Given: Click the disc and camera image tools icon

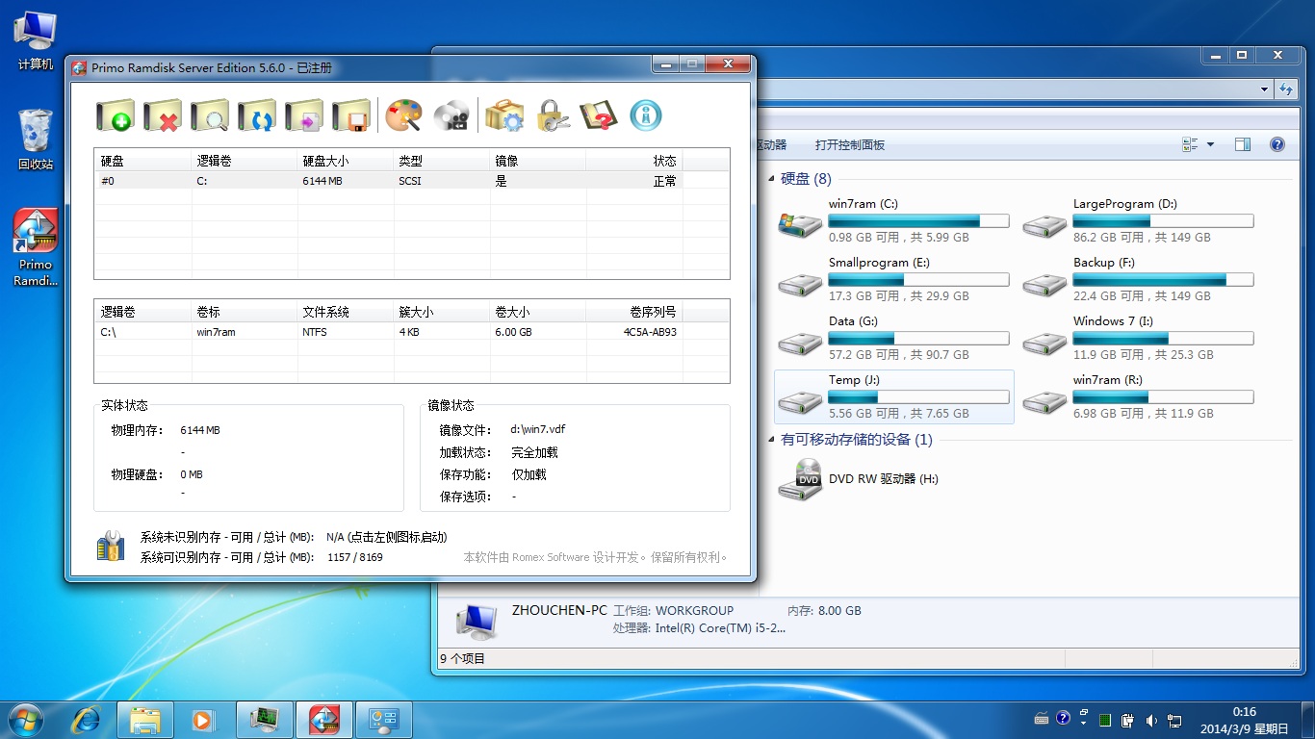Looking at the screenshot, I should tap(451, 115).
